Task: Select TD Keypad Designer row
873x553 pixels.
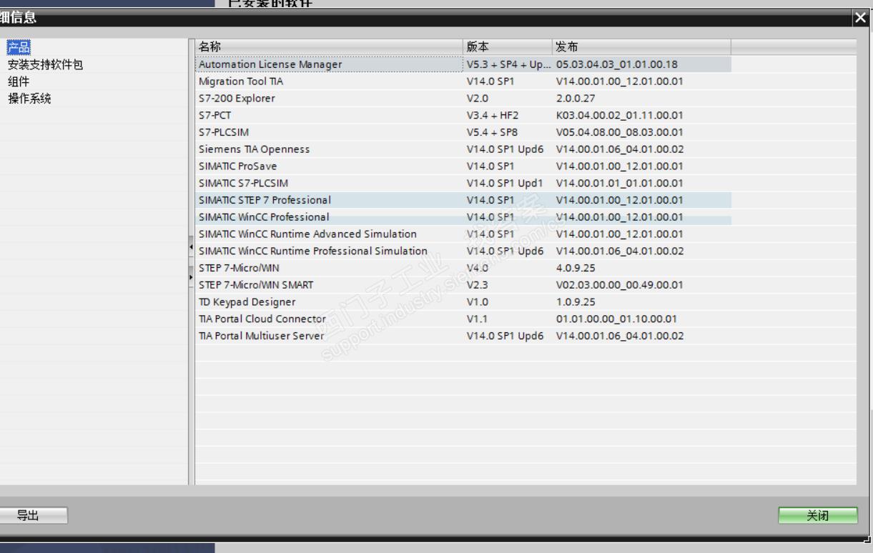Action: click(x=463, y=302)
